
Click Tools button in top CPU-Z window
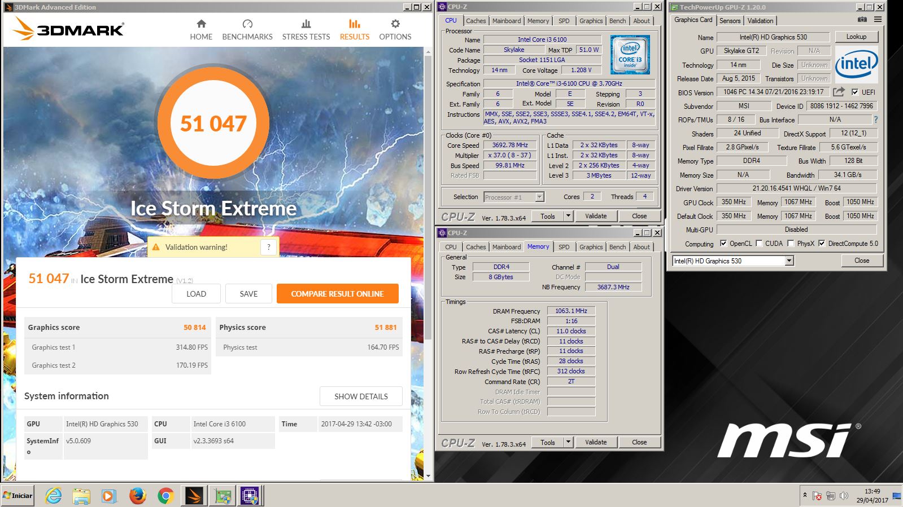548,216
